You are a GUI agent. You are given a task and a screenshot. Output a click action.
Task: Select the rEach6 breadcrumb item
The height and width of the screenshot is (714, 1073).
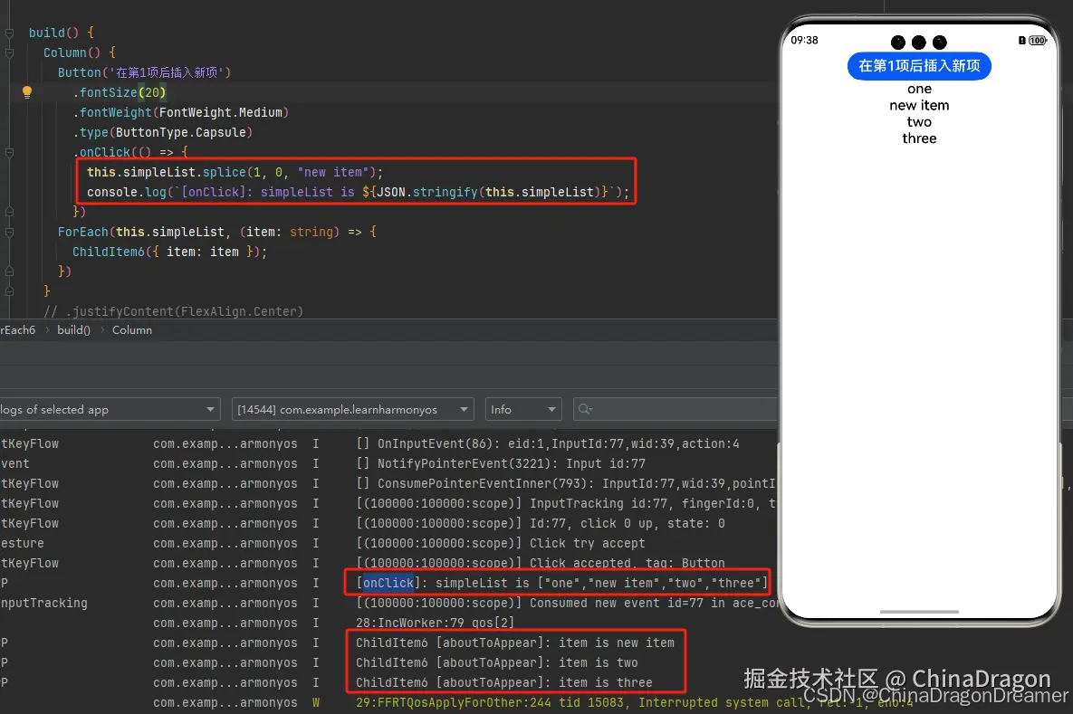[x=18, y=329]
